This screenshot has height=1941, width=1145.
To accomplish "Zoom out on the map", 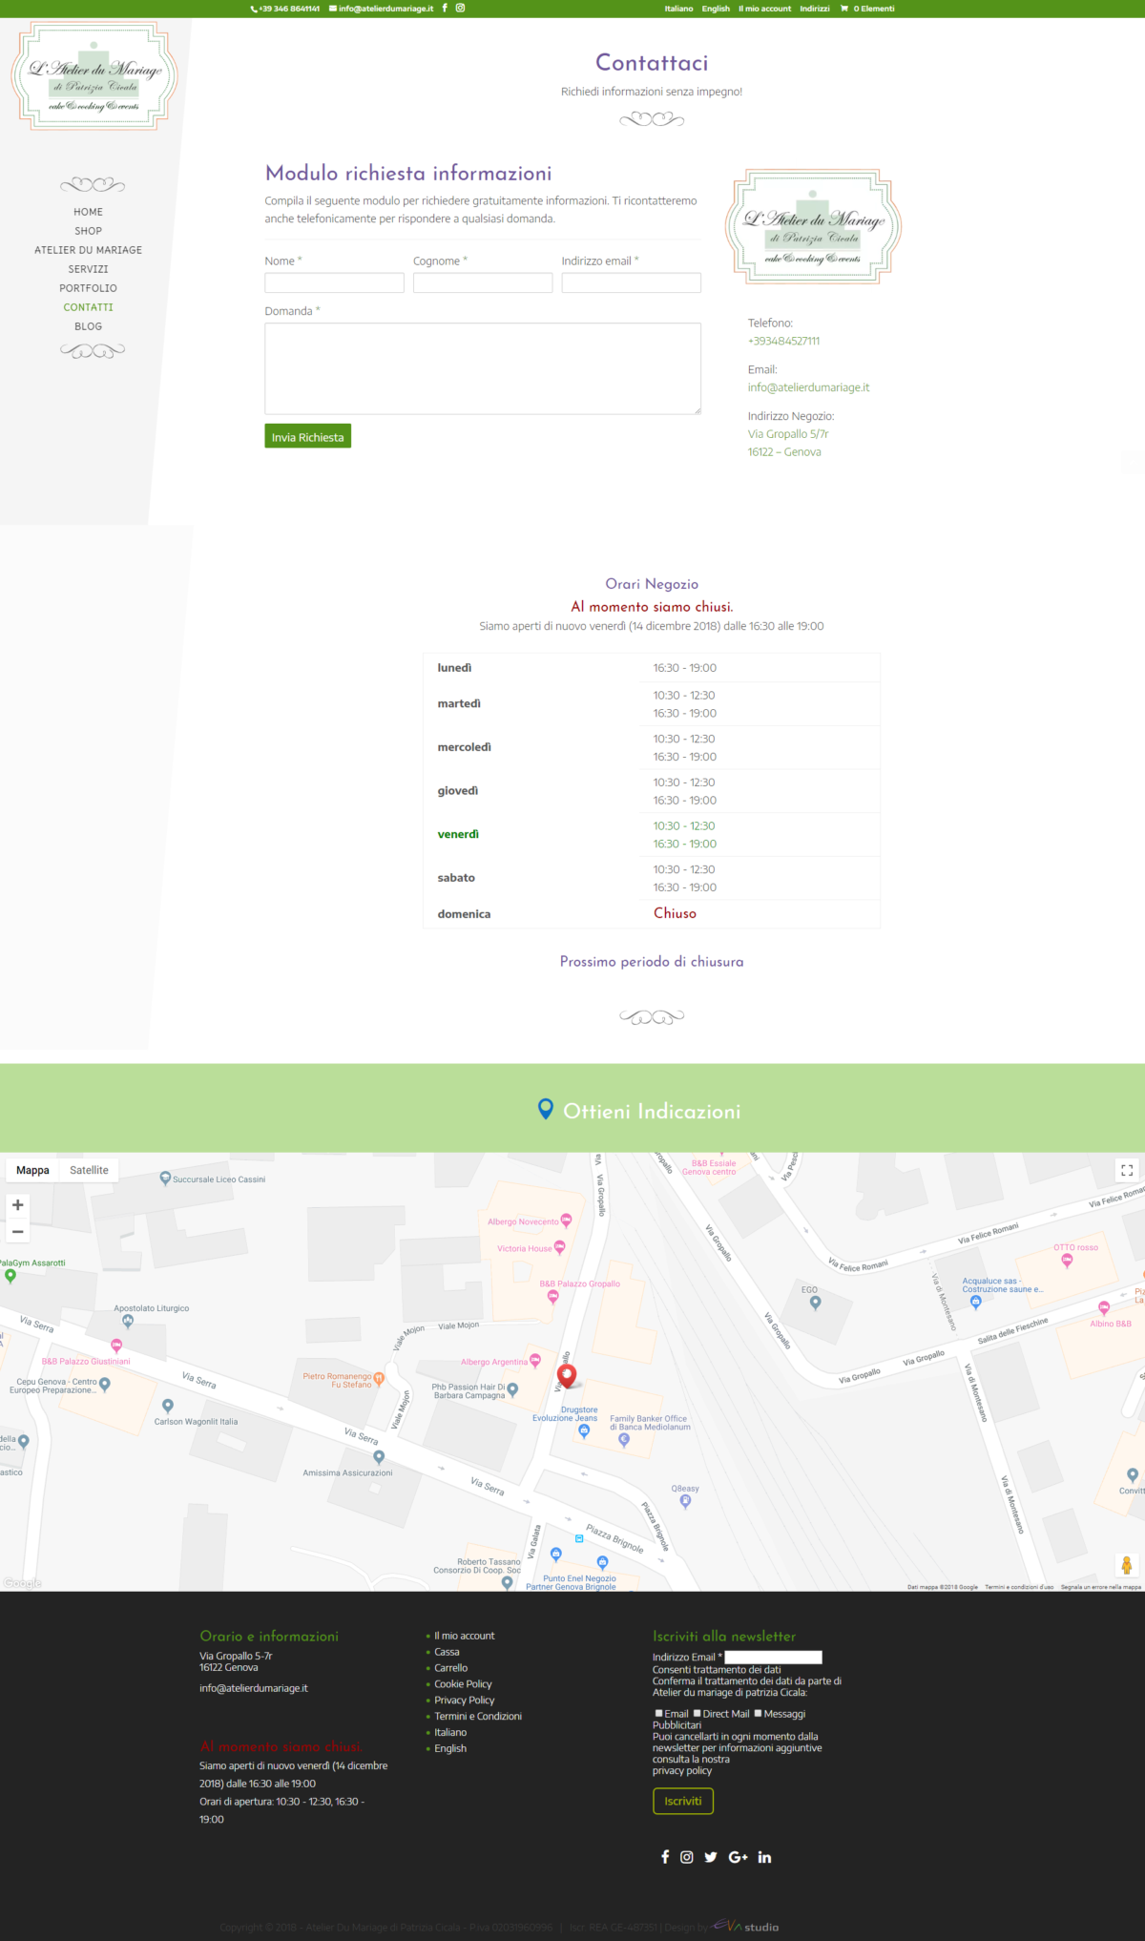I will 17,1232.
